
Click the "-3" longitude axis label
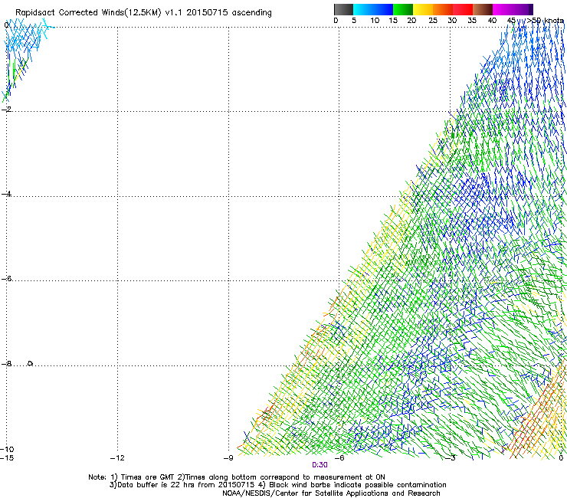pos(451,458)
